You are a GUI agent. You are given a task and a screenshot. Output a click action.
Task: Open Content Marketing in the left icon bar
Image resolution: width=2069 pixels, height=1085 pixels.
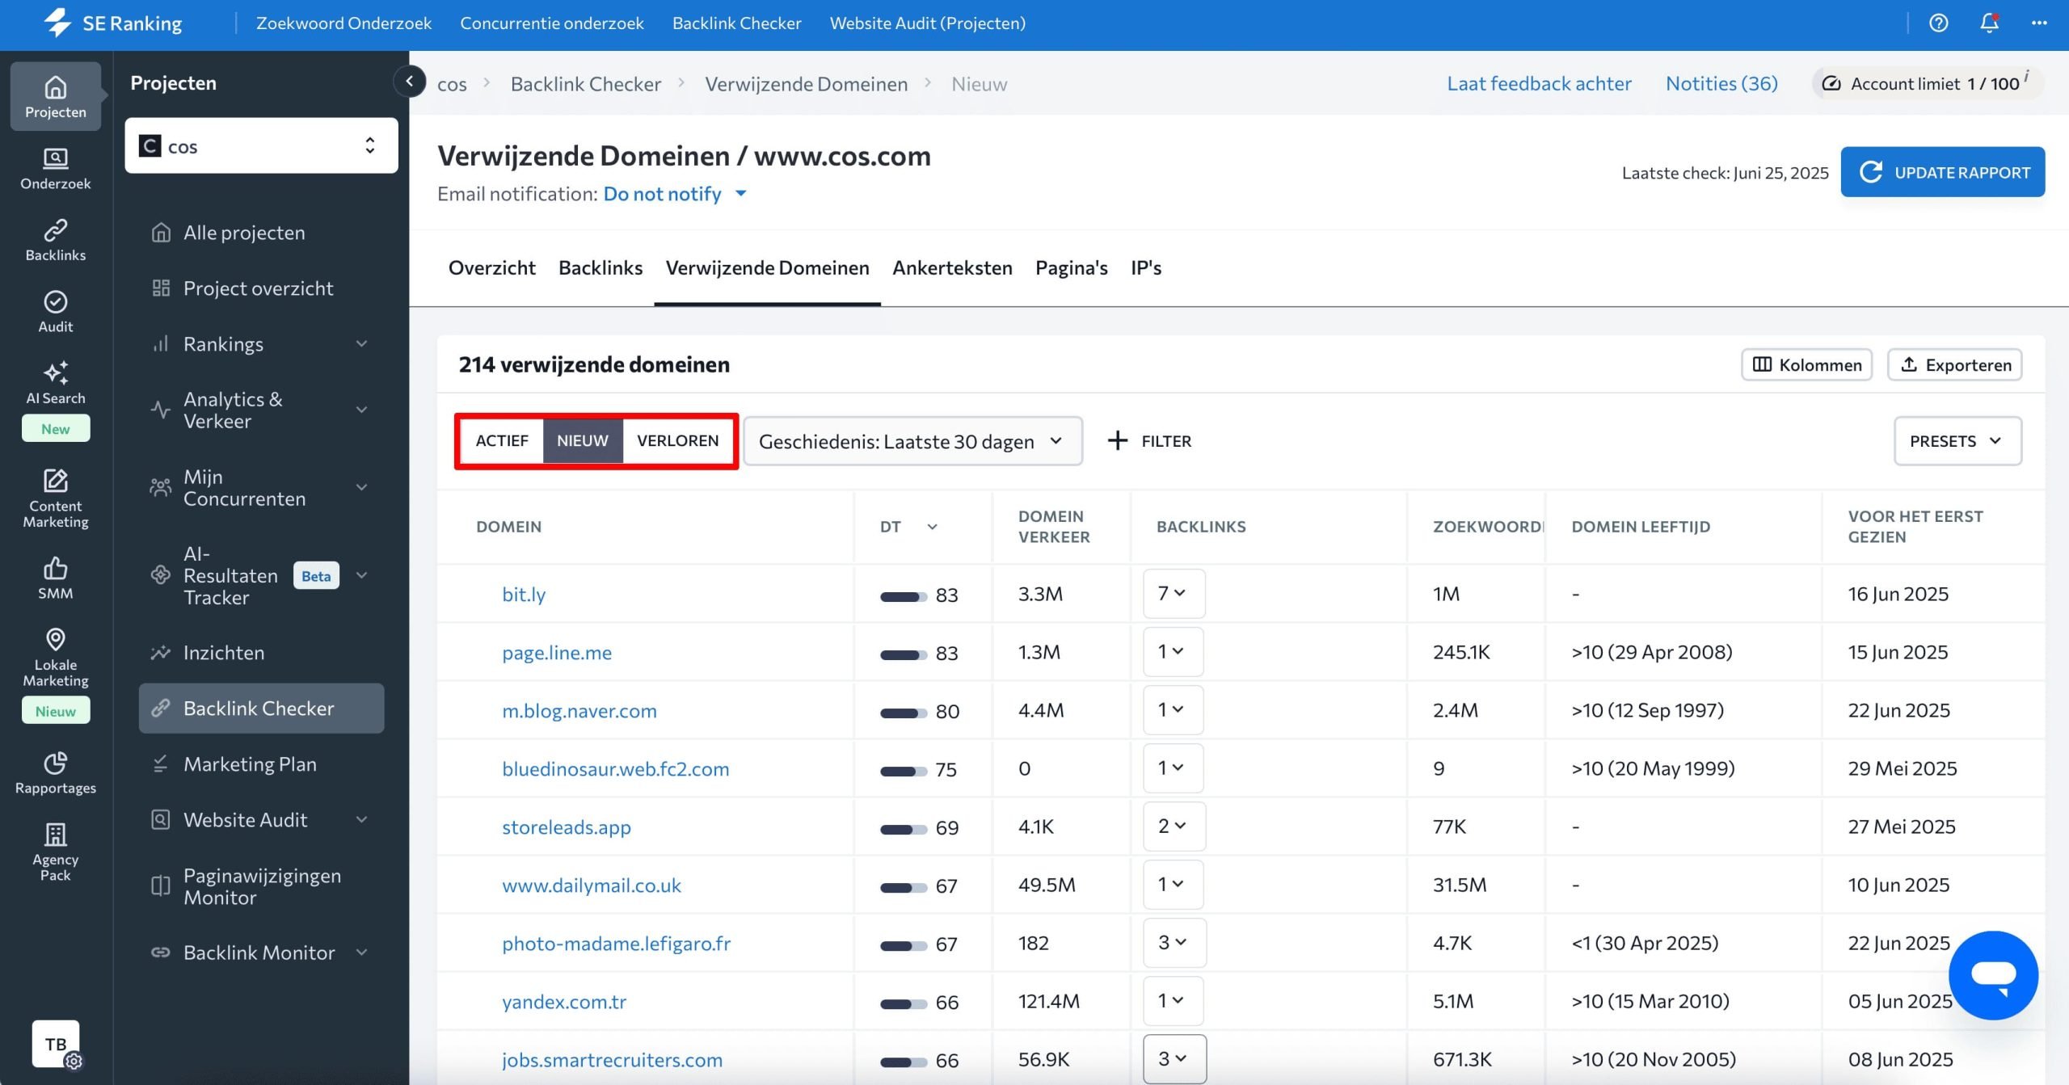55,498
